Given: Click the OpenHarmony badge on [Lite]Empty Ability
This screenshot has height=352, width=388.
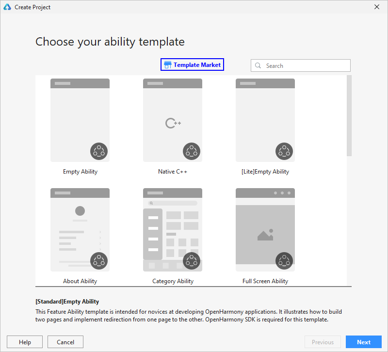Looking at the screenshot, I should (284, 151).
